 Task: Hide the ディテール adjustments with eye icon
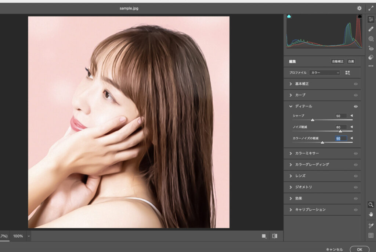tap(355, 106)
